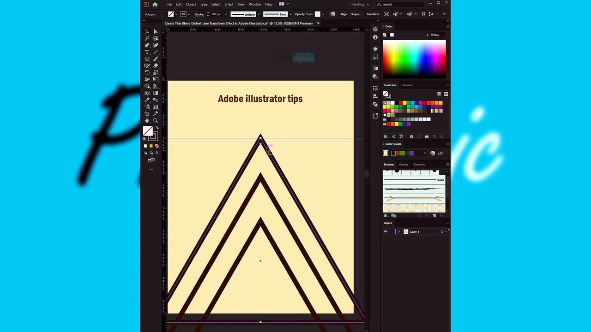Set paint mode to Gradient
The width and height of the screenshot is (591, 332).
pos(151,146)
